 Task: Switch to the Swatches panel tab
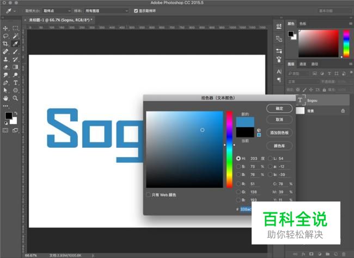click(x=303, y=24)
